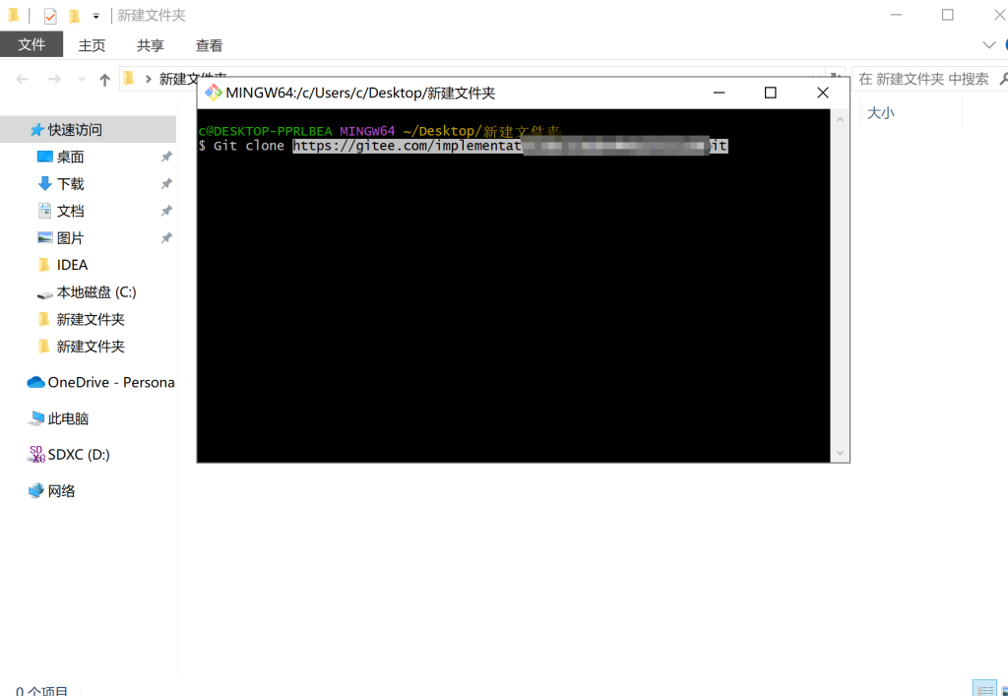This screenshot has height=696, width=1008.
Task: Expand the ribbon with the chevron arrow
Action: (989, 45)
